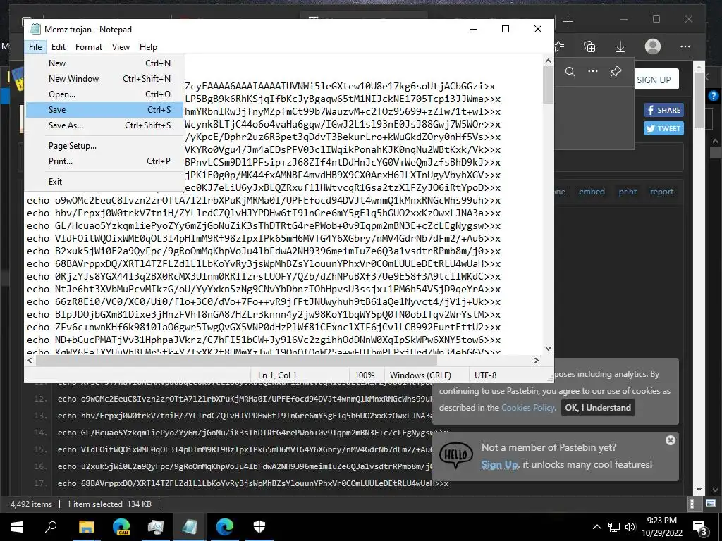Click the browser search magnifier icon
This screenshot has width=722, height=541.
point(570,72)
